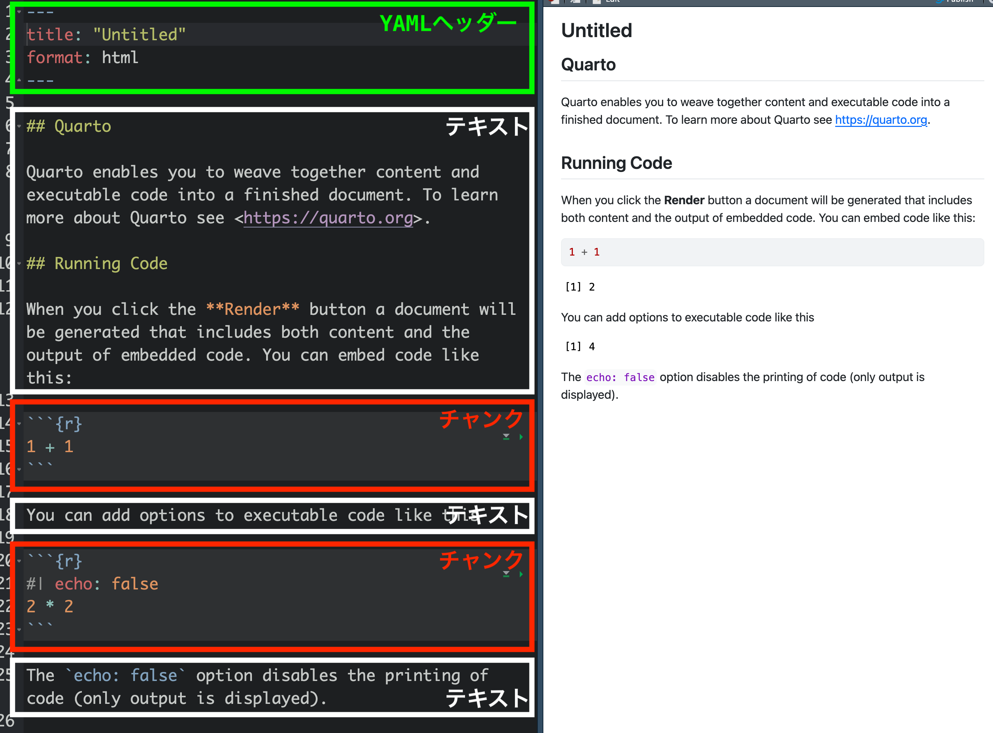The width and height of the screenshot is (993, 733).
Task: Click the bold 'Render' word in the preview
Action: [x=684, y=200]
